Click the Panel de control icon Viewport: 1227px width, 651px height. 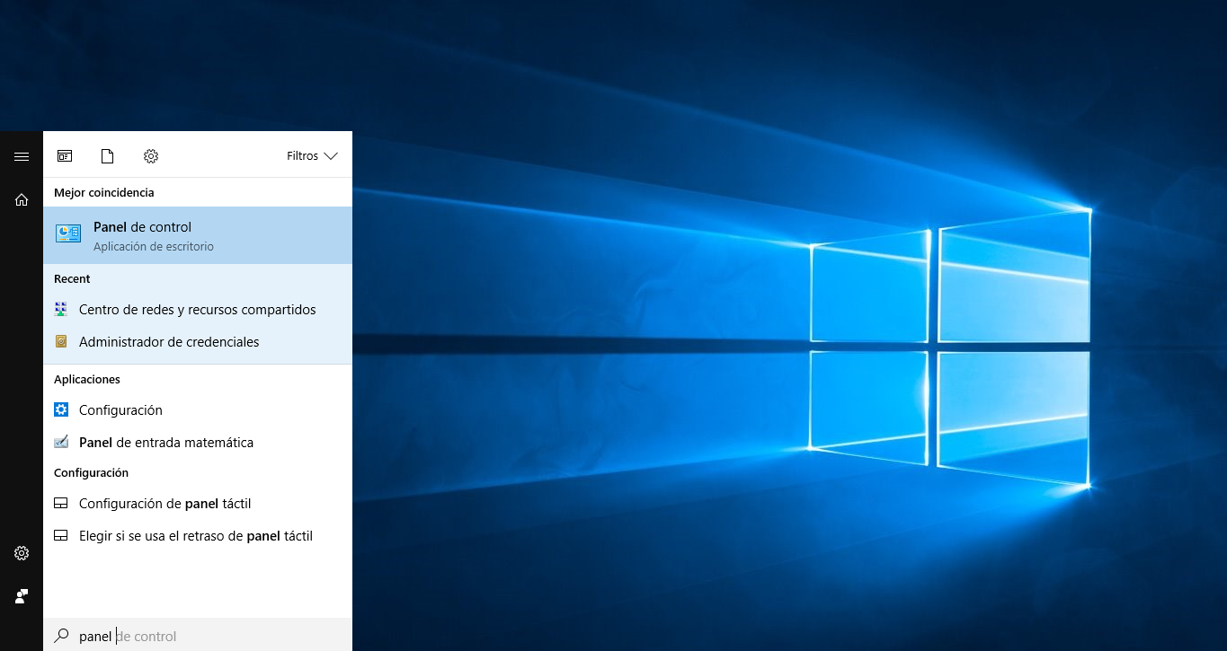[68, 234]
